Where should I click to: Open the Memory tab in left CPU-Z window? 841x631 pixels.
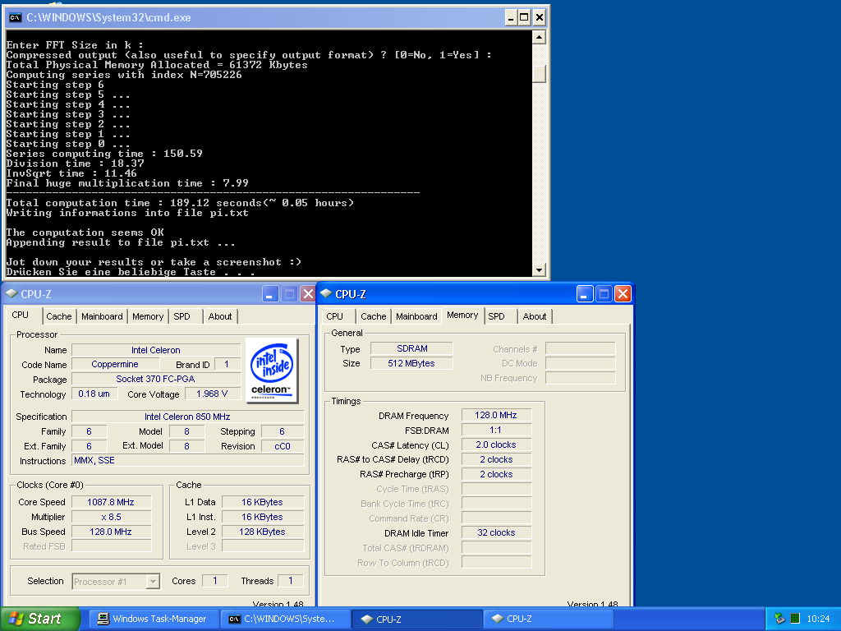tap(148, 316)
